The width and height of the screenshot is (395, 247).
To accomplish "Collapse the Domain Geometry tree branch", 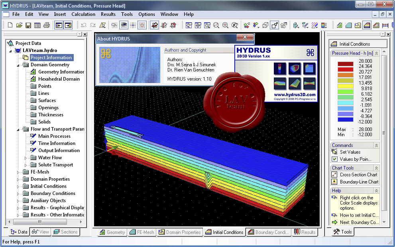I will [18, 65].
